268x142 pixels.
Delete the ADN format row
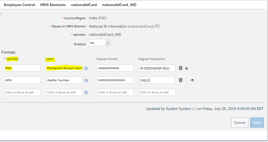[181, 80]
